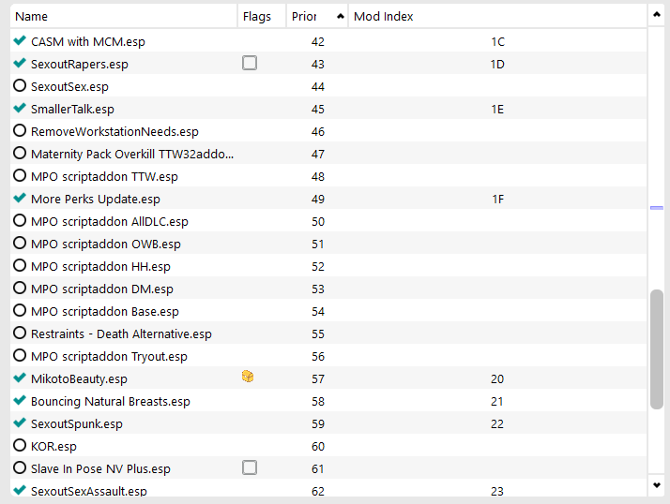Disable CASM with MCM.esp checkmark
This screenshot has height=504, width=670.
click(x=20, y=40)
